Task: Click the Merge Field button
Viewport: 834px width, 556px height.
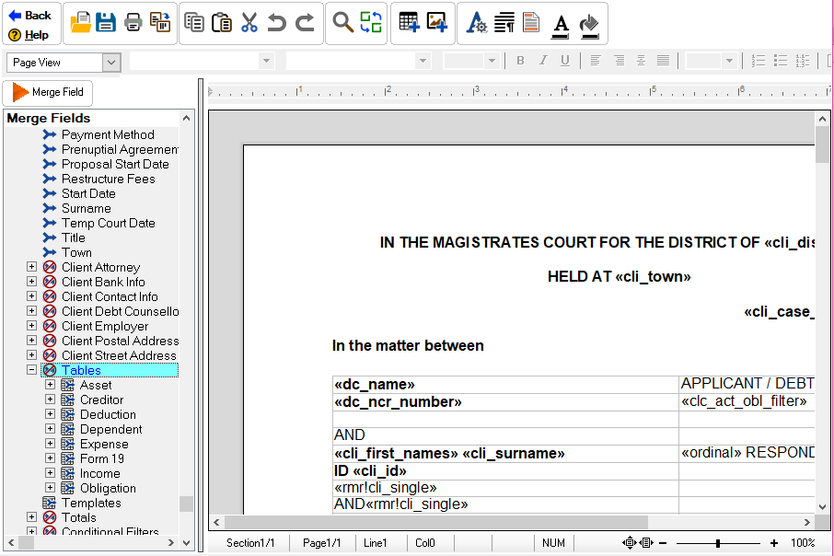Action: [x=47, y=92]
